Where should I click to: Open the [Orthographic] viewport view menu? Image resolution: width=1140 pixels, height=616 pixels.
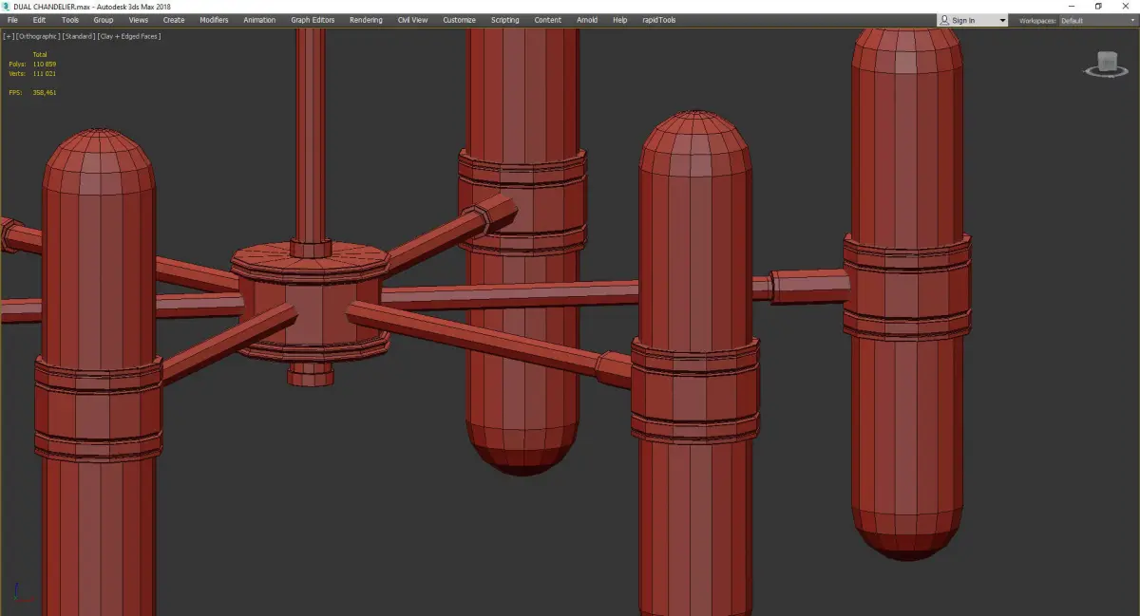37,36
